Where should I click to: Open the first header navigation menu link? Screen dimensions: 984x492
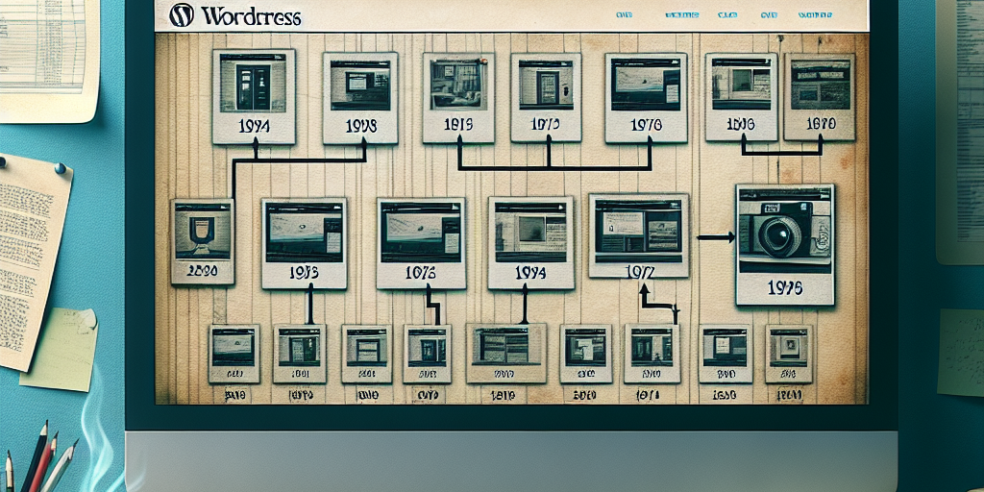tap(624, 16)
